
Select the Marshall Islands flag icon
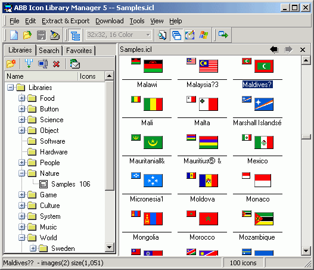click(264, 104)
